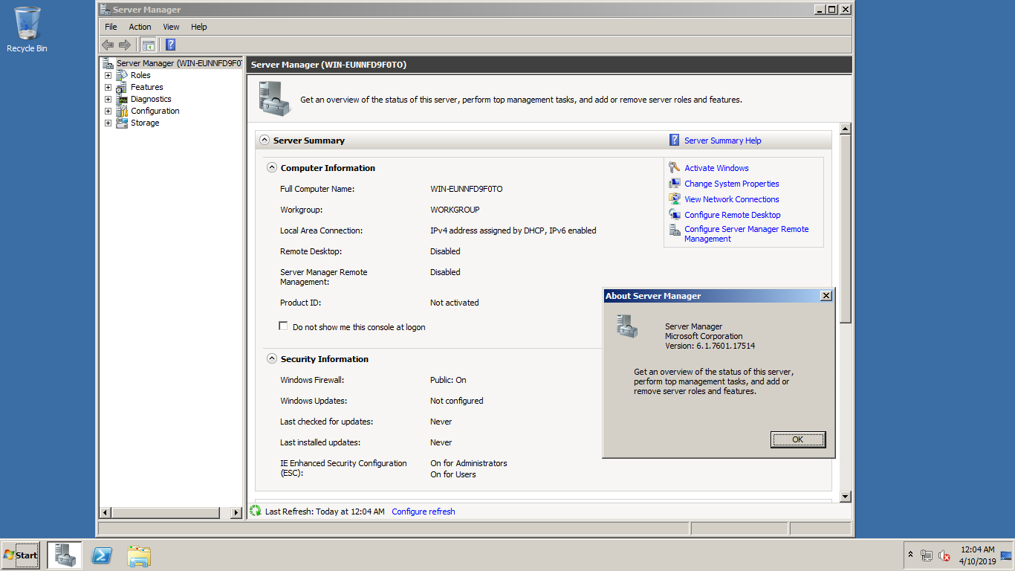Click the Configure refresh link
1015x571 pixels.
[x=424, y=512]
